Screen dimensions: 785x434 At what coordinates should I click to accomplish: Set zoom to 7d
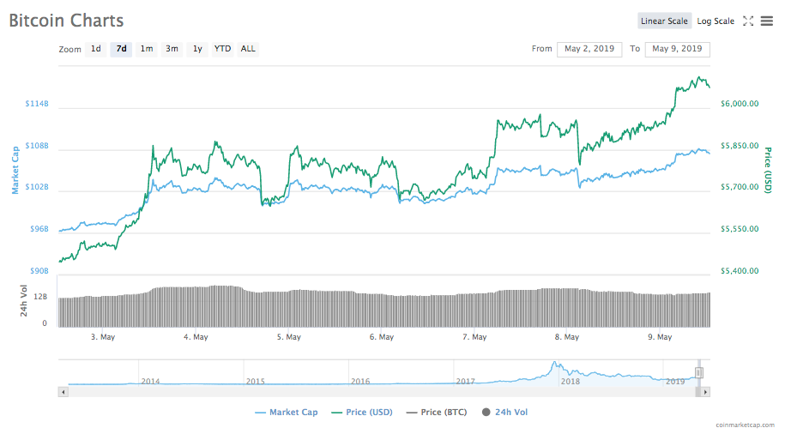(121, 49)
